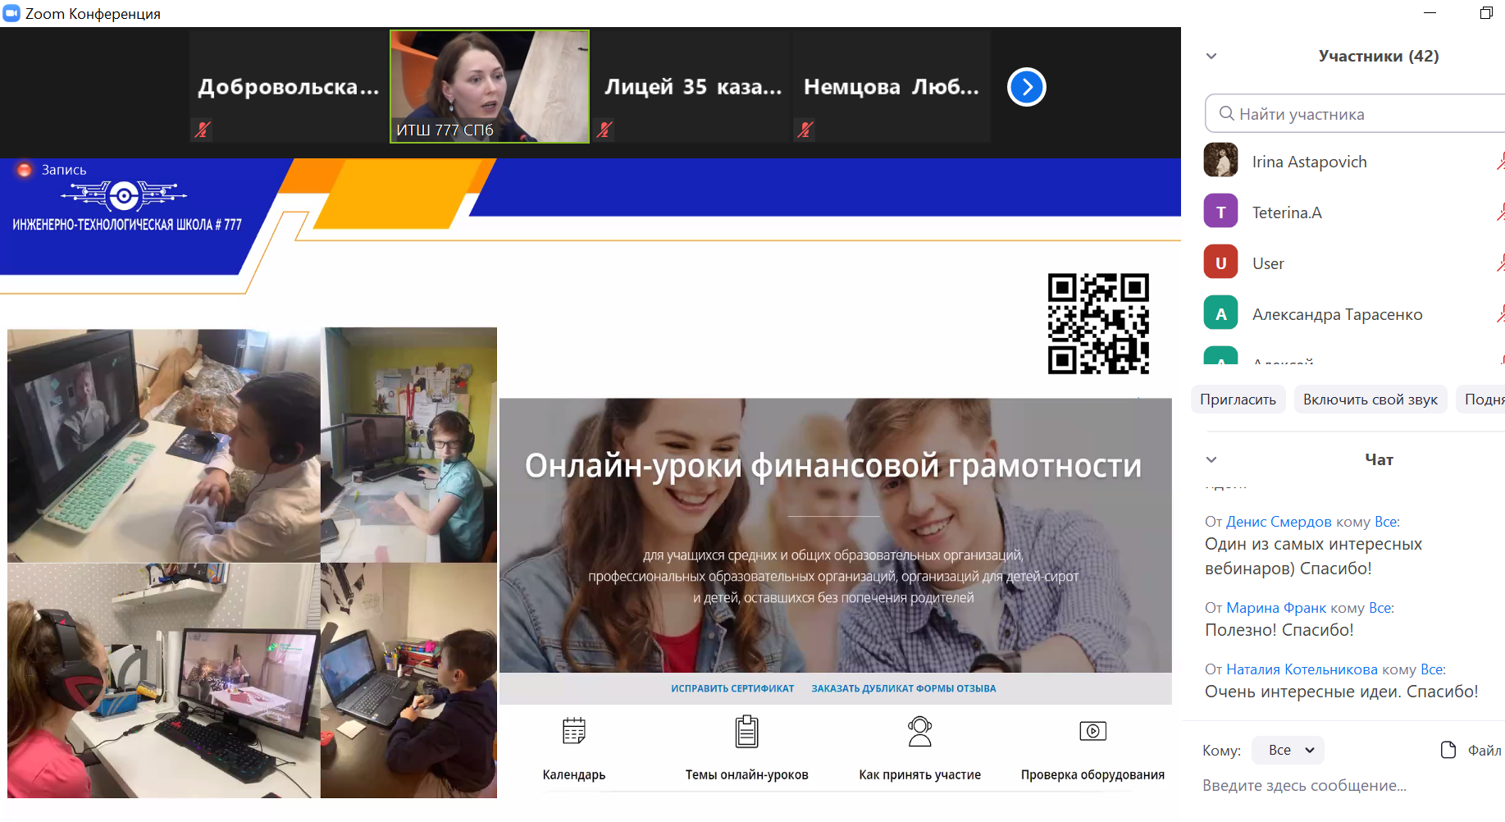Screen dimensions: 1505x822
Task: Collapse the Участники panel chevron
Action: tap(1211, 57)
